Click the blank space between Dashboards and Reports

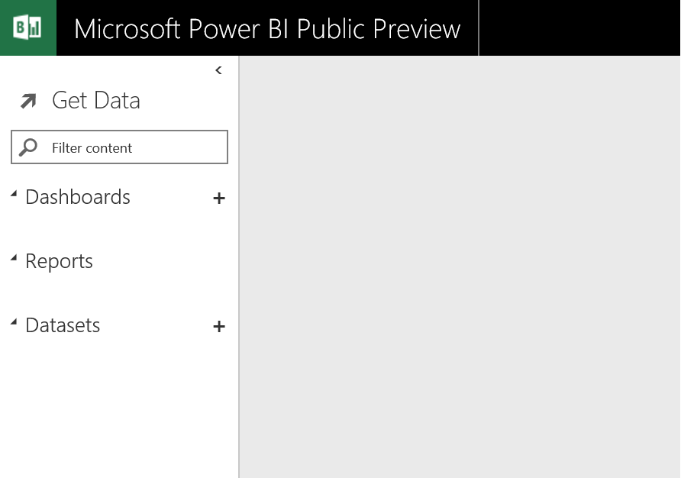(119, 229)
